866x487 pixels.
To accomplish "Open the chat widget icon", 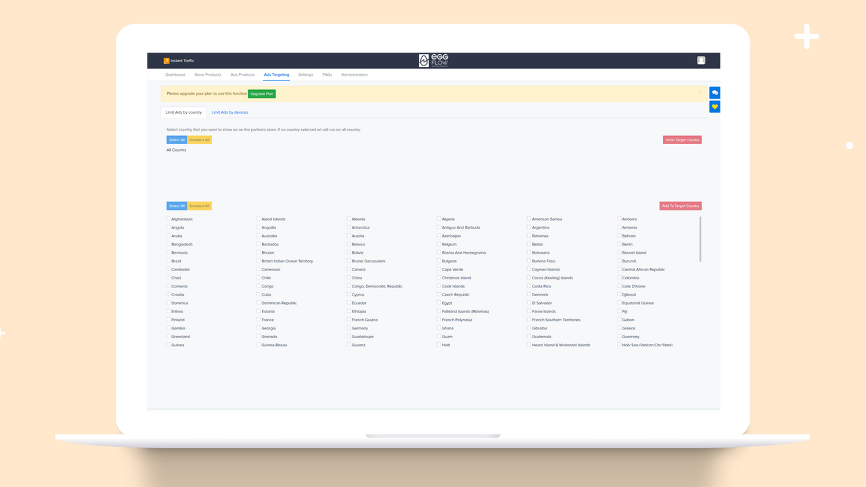I will [x=715, y=93].
